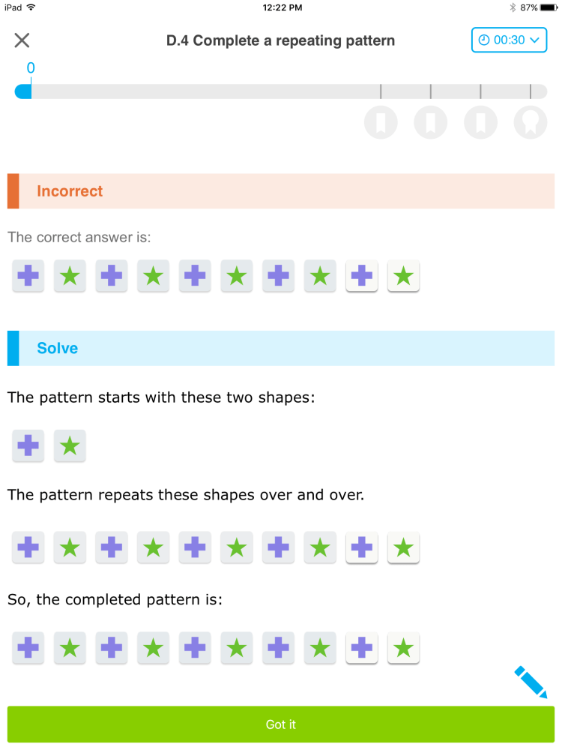Select the last green star in the answer row
The image size is (562, 750).
coord(403,276)
